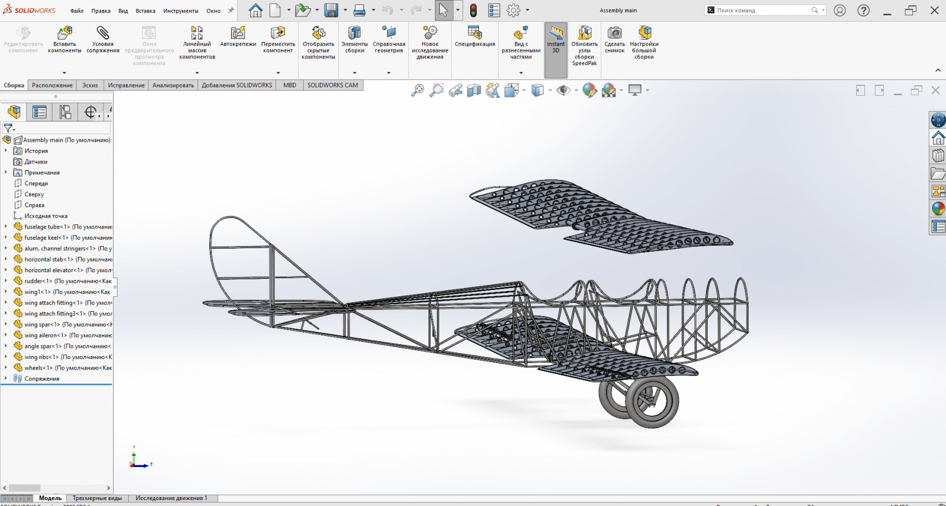The height and width of the screenshot is (506, 946).
Task: Click New motion study (Новое исследование движения)
Action: 430,34
